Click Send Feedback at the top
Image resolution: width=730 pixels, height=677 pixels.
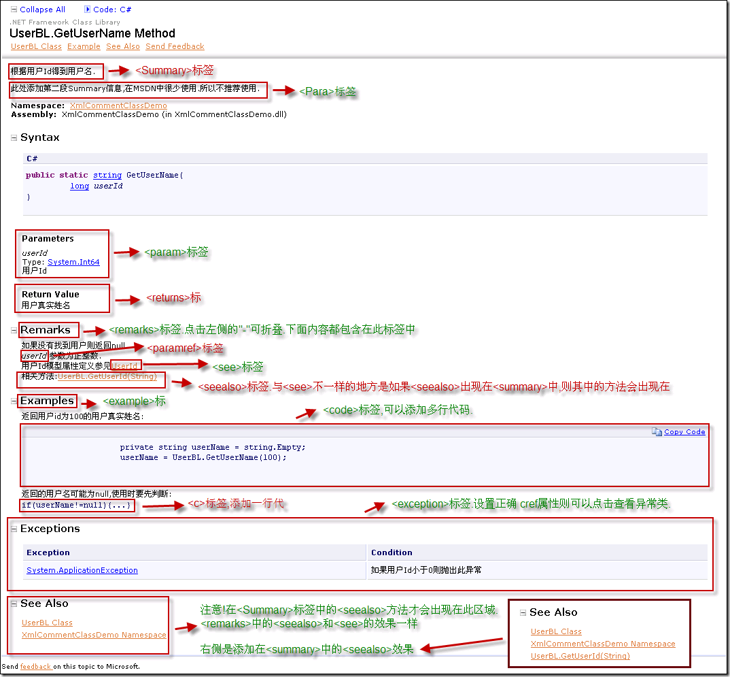coord(175,46)
